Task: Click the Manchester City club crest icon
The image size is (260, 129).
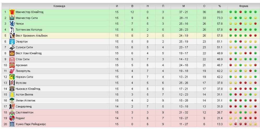Action: (12, 18)
